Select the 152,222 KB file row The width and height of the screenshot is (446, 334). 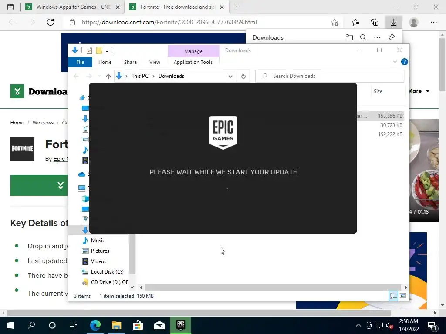pyautogui.click(x=390, y=134)
